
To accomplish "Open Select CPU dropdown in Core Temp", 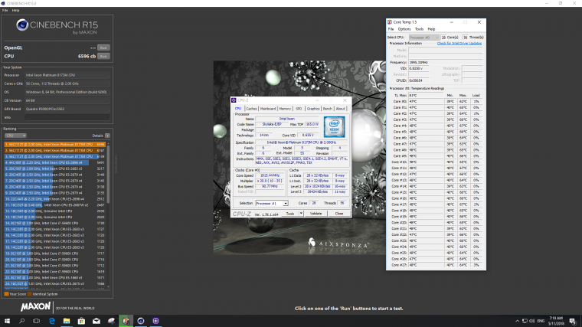I will point(424,38).
